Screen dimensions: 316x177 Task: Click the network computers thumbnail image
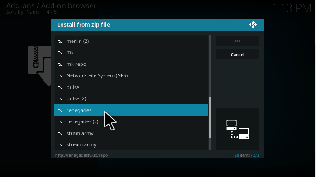(238, 129)
